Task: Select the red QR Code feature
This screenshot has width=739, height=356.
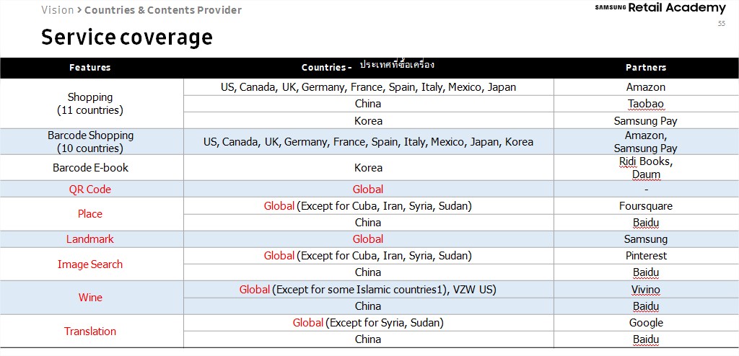Action: pyautogui.click(x=90, y=190)
